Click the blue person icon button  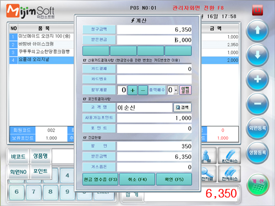coord(208,156)
